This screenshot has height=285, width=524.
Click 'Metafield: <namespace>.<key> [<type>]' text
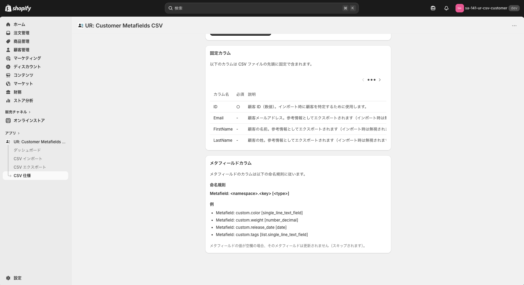click(x=249, y=194)
